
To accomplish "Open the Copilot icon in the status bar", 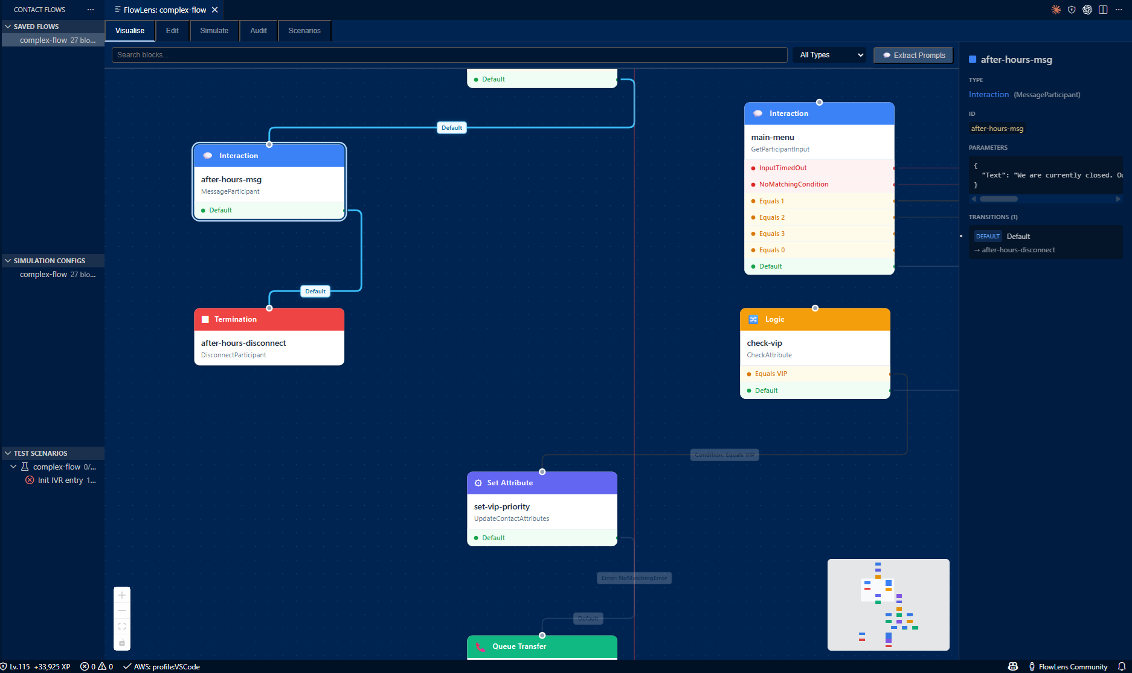I will tap(1013, 666).
